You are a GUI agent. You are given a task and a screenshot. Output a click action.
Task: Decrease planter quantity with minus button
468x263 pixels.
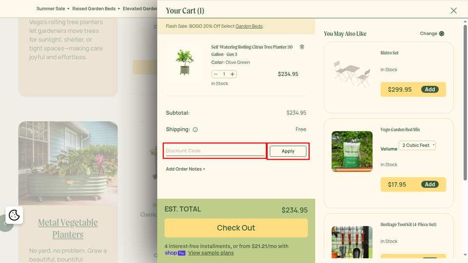pyautogui.click(x=216, y=74)
